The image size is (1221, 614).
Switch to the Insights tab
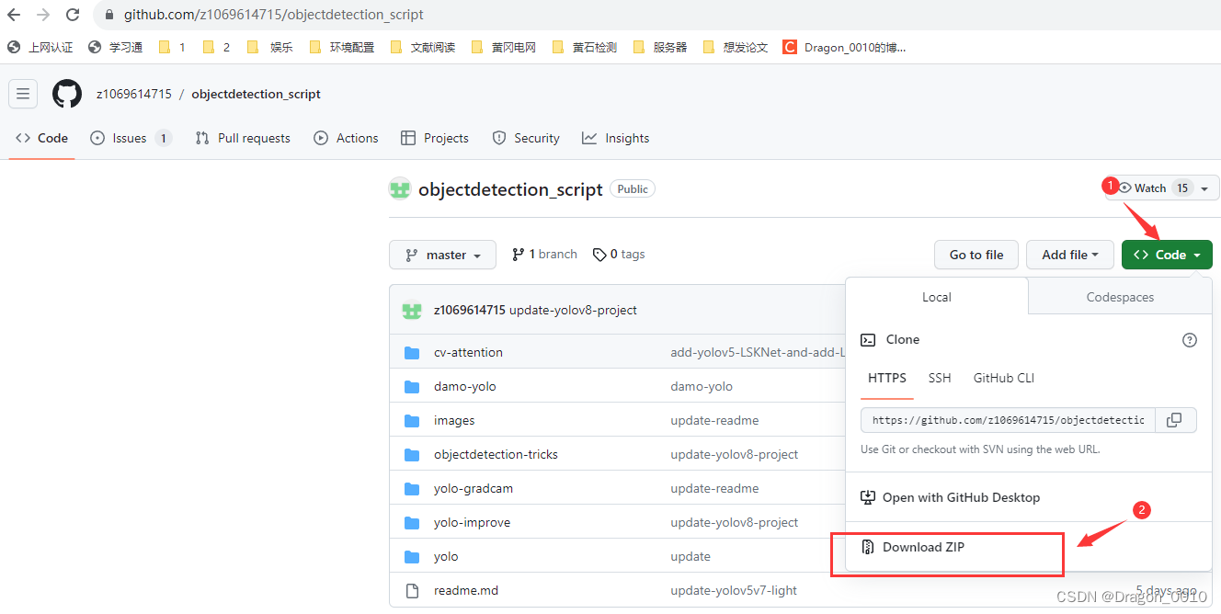[616, 138]
